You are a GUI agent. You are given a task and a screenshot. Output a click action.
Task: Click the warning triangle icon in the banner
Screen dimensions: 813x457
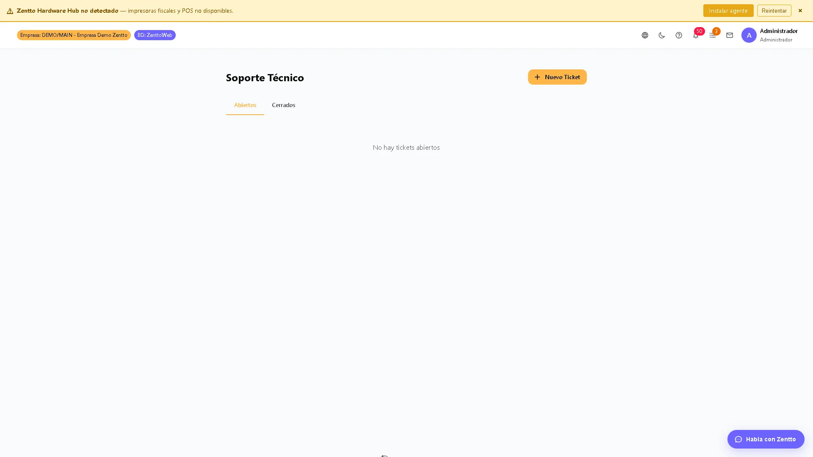10,11
